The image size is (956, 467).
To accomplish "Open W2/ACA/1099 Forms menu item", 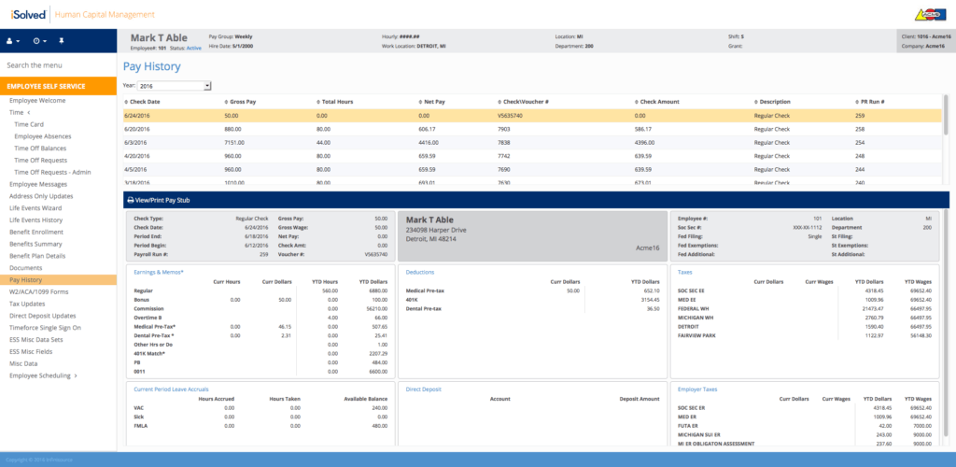I will (x=37, y=290).
